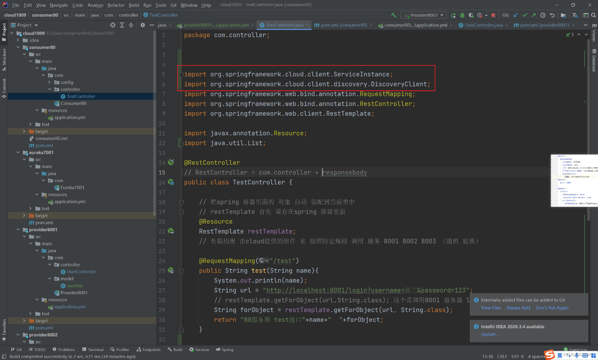Open Search Everywhere via the magnifier icon
Screen dimensions: 598x360
click(x=594, y=15)
